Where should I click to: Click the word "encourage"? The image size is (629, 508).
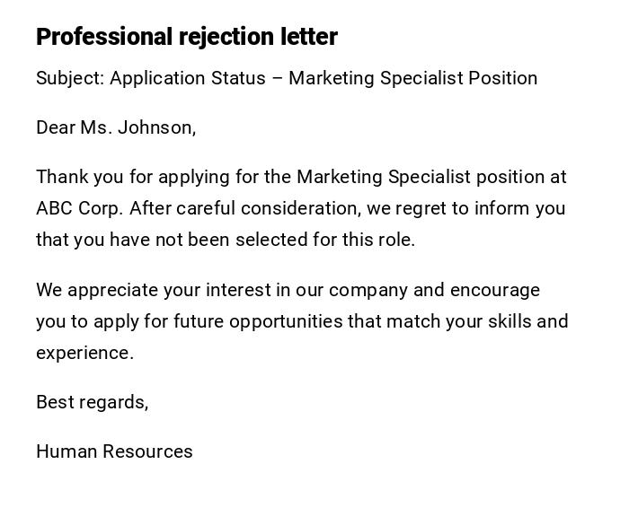tap(495, 290)
